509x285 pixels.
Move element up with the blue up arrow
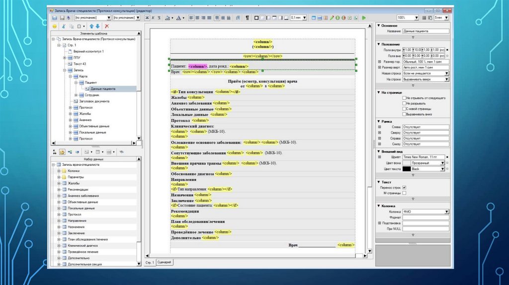tap(91, 26)
